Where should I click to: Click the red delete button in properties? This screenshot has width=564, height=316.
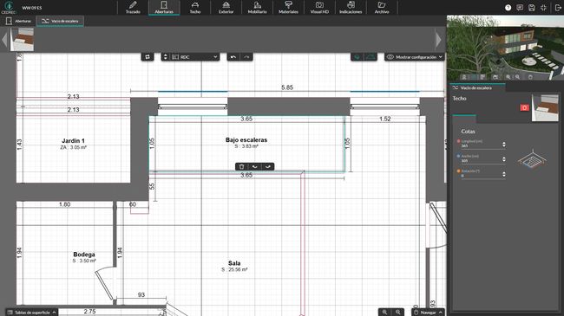tap(524, 107)
